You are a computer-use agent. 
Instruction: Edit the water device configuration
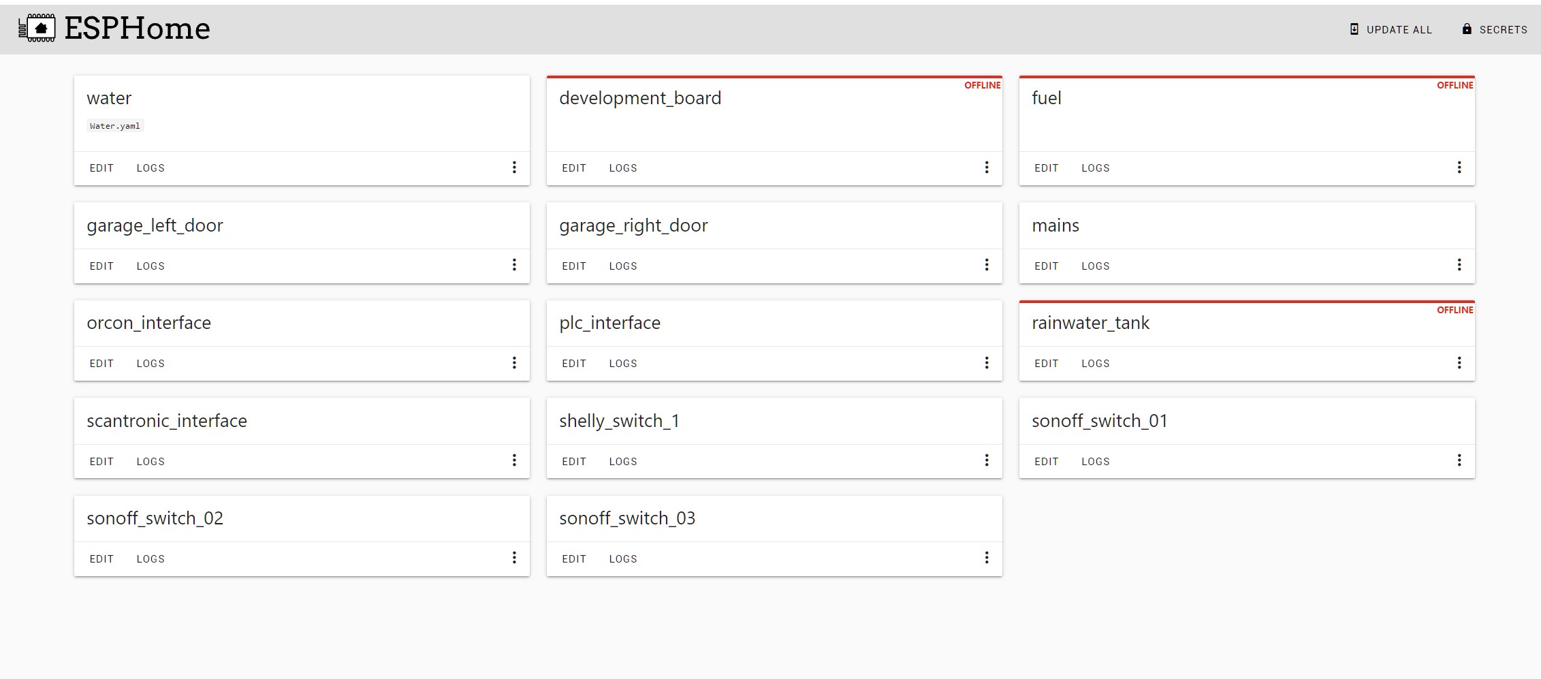[101, 168]
